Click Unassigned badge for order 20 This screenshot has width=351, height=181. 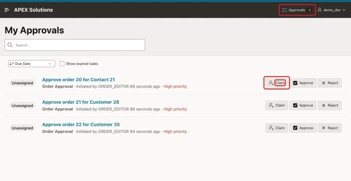[22, 83]
